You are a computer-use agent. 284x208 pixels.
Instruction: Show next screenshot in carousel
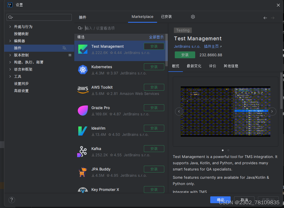(x=272, y=111)
